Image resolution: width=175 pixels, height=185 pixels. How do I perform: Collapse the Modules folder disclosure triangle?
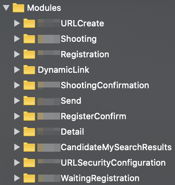click(6, 8)
